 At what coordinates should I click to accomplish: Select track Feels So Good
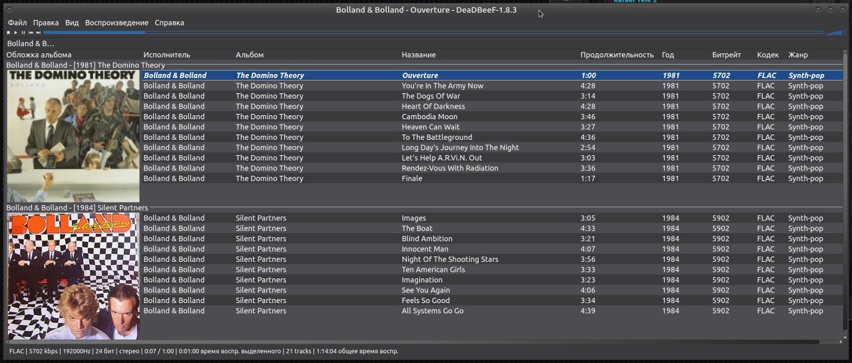pos(493,300)
